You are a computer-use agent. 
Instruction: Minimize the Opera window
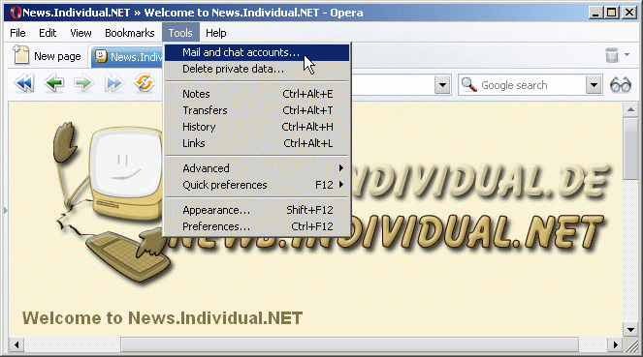click(595, 13)
